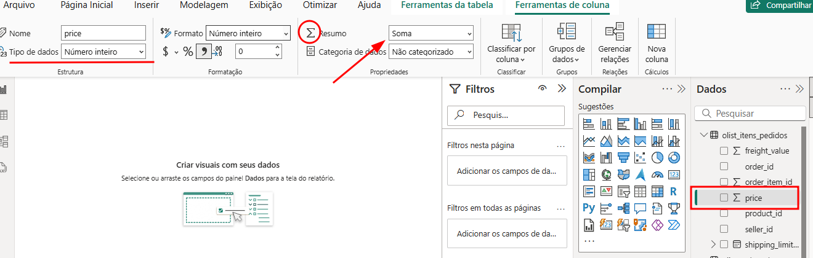Screen dimensions: 813x258
Task: Select the clustered column chart visual
Action: tap(640, 123)
